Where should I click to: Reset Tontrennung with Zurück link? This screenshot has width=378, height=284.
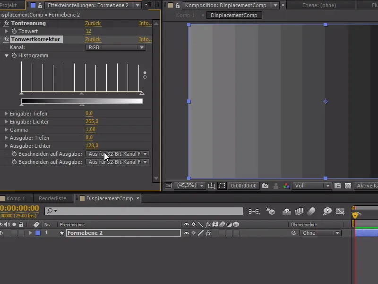93,23
